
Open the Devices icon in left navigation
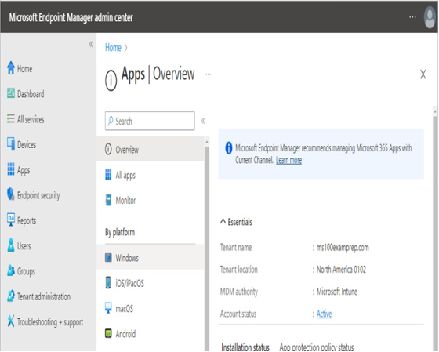click(11, 143)
